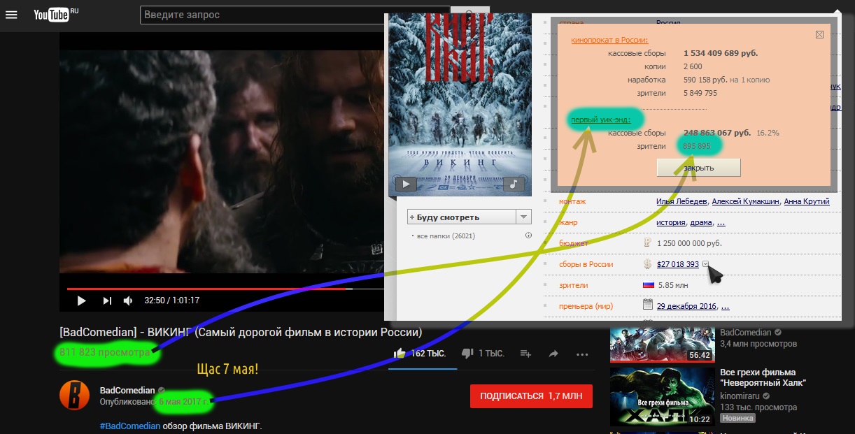
Task: Play the paused video
Action: (x=81, y=301)
